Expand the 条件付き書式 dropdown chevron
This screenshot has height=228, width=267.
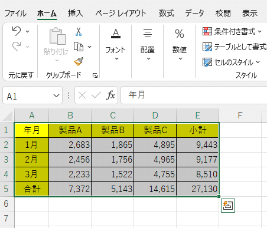click(259, 31)
